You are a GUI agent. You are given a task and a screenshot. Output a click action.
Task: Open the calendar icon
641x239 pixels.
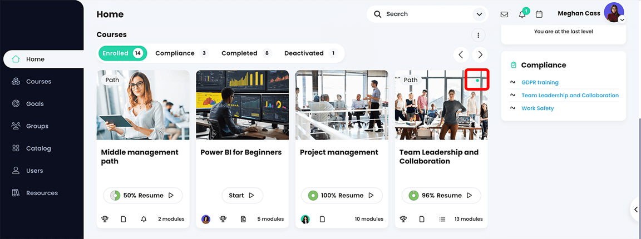pos(539,14)
